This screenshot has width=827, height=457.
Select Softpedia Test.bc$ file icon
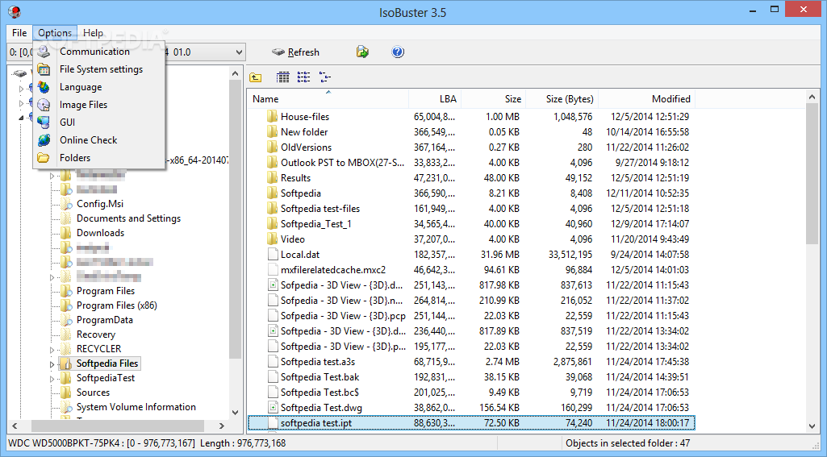click(273, 392)
